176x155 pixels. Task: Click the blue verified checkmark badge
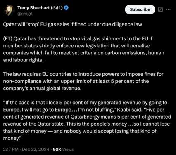tap(66, 8)
